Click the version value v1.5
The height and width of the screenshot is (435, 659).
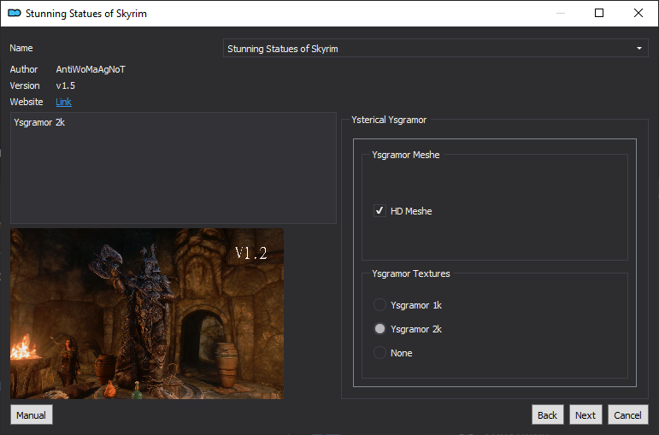pyautogui.click(x=66, y=85)
